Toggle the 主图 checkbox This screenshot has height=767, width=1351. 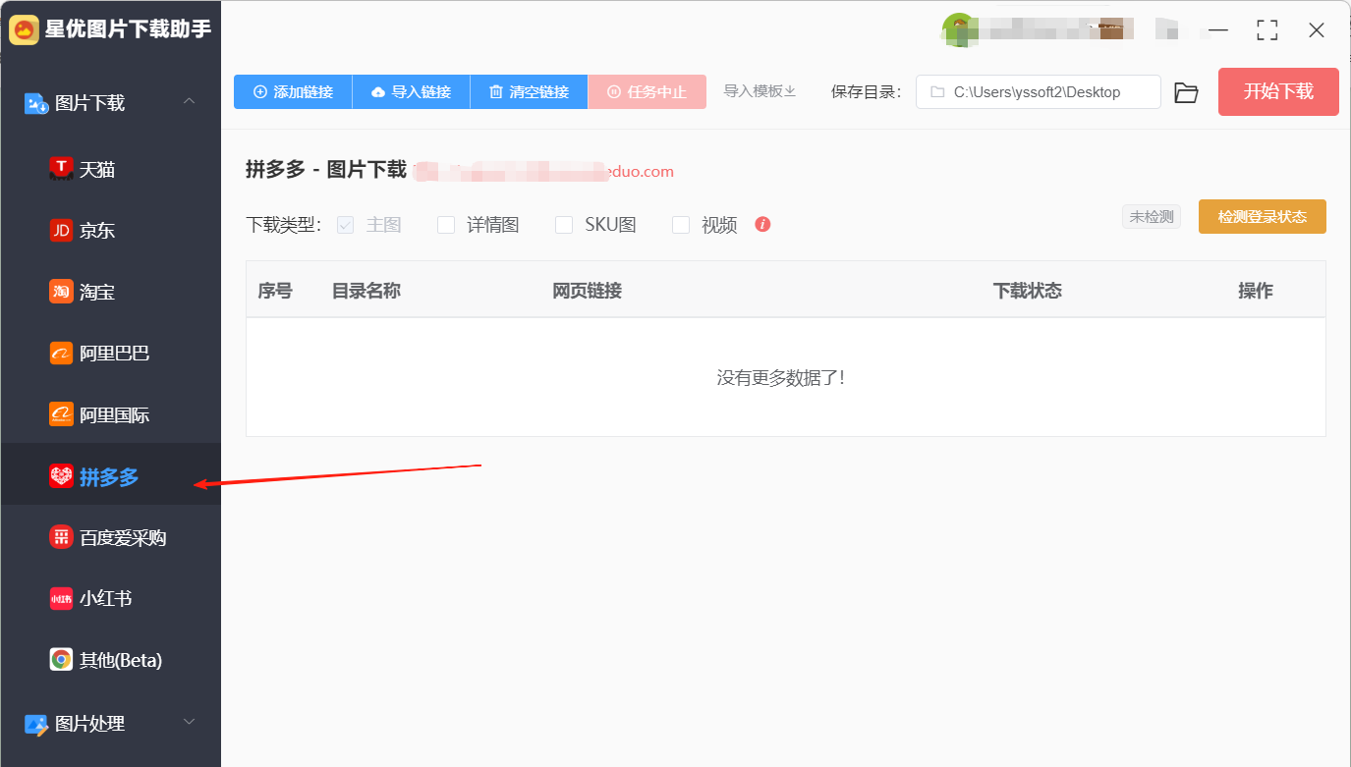345,224
